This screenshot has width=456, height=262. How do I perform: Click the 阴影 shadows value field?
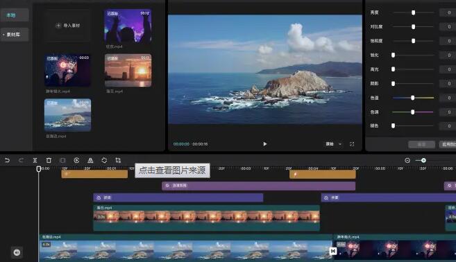pyautogui.click(x=448, y=84)
